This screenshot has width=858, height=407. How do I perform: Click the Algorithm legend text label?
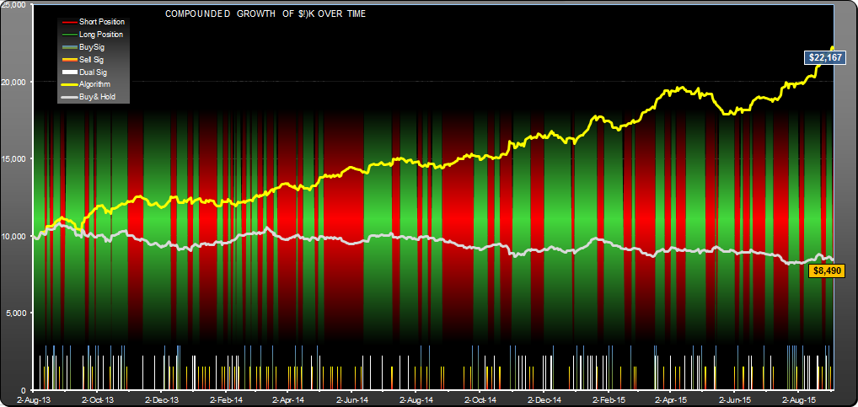point(94,85)
